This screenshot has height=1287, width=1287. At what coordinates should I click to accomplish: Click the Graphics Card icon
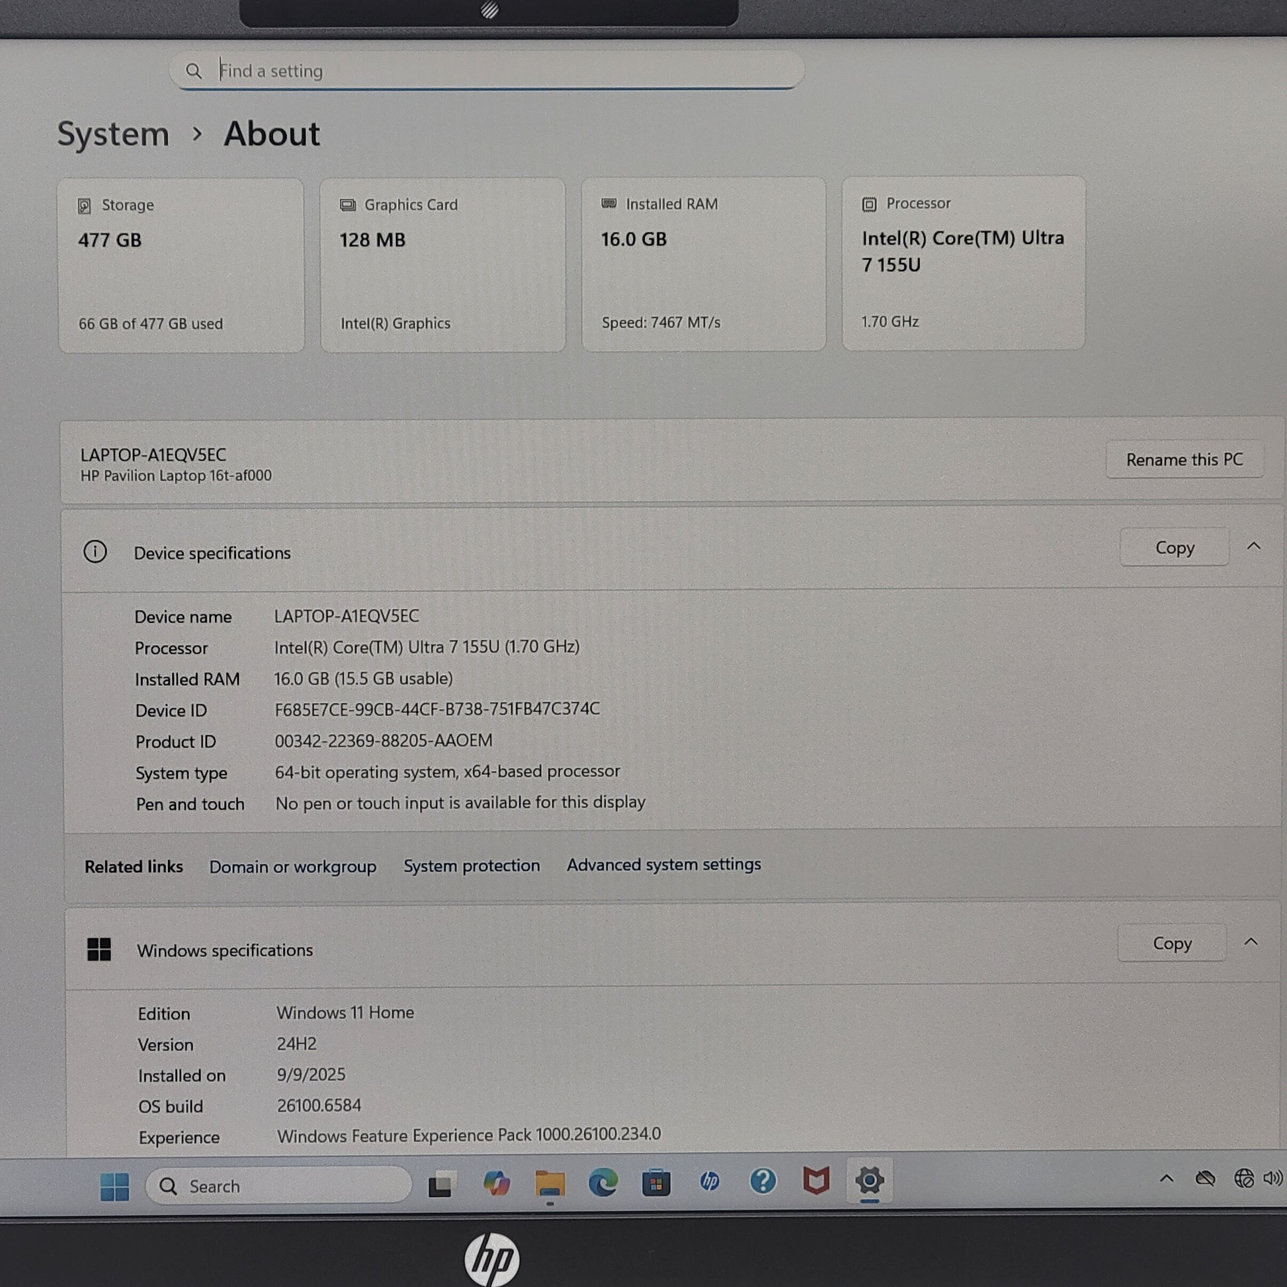pos(348,204)
